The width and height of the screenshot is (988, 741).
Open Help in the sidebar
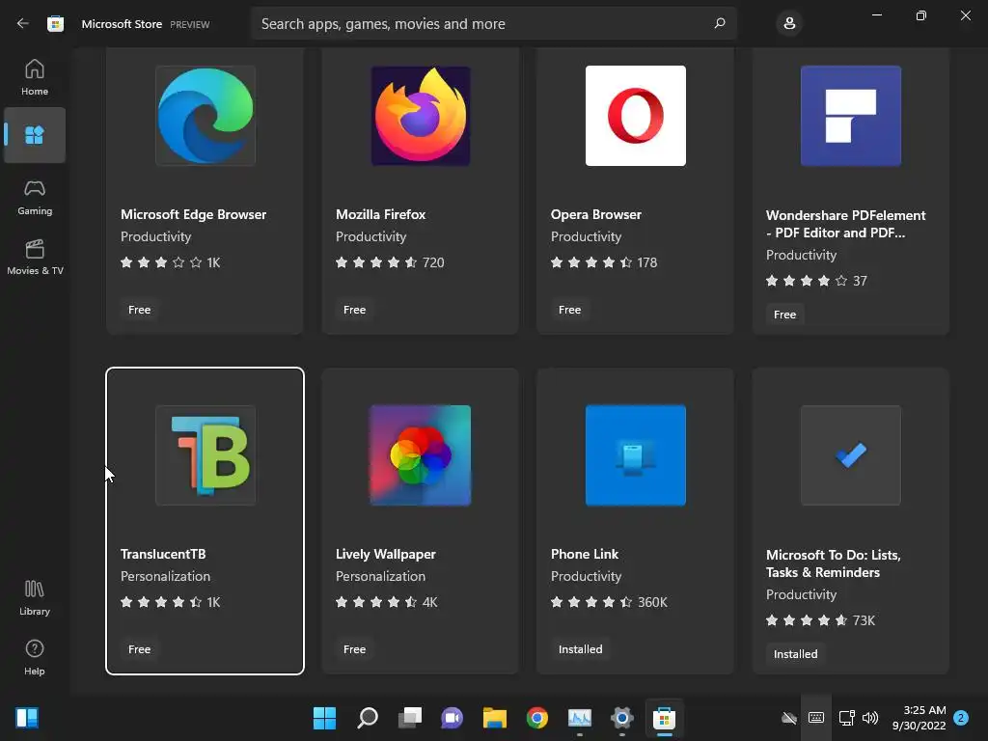coord(35,658)
